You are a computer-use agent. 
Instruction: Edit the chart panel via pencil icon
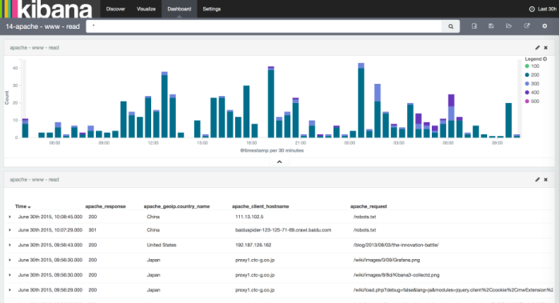(x=537, y=47)
